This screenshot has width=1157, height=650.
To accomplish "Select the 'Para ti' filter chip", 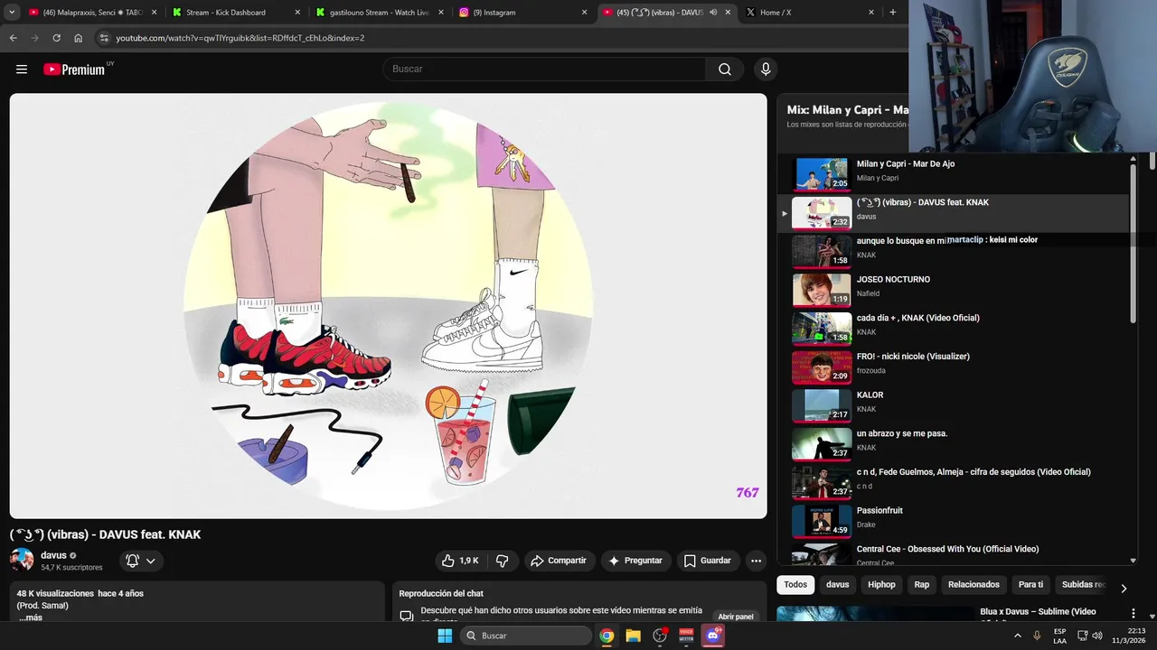I will pyautogui.click(x=1030, y=585).
